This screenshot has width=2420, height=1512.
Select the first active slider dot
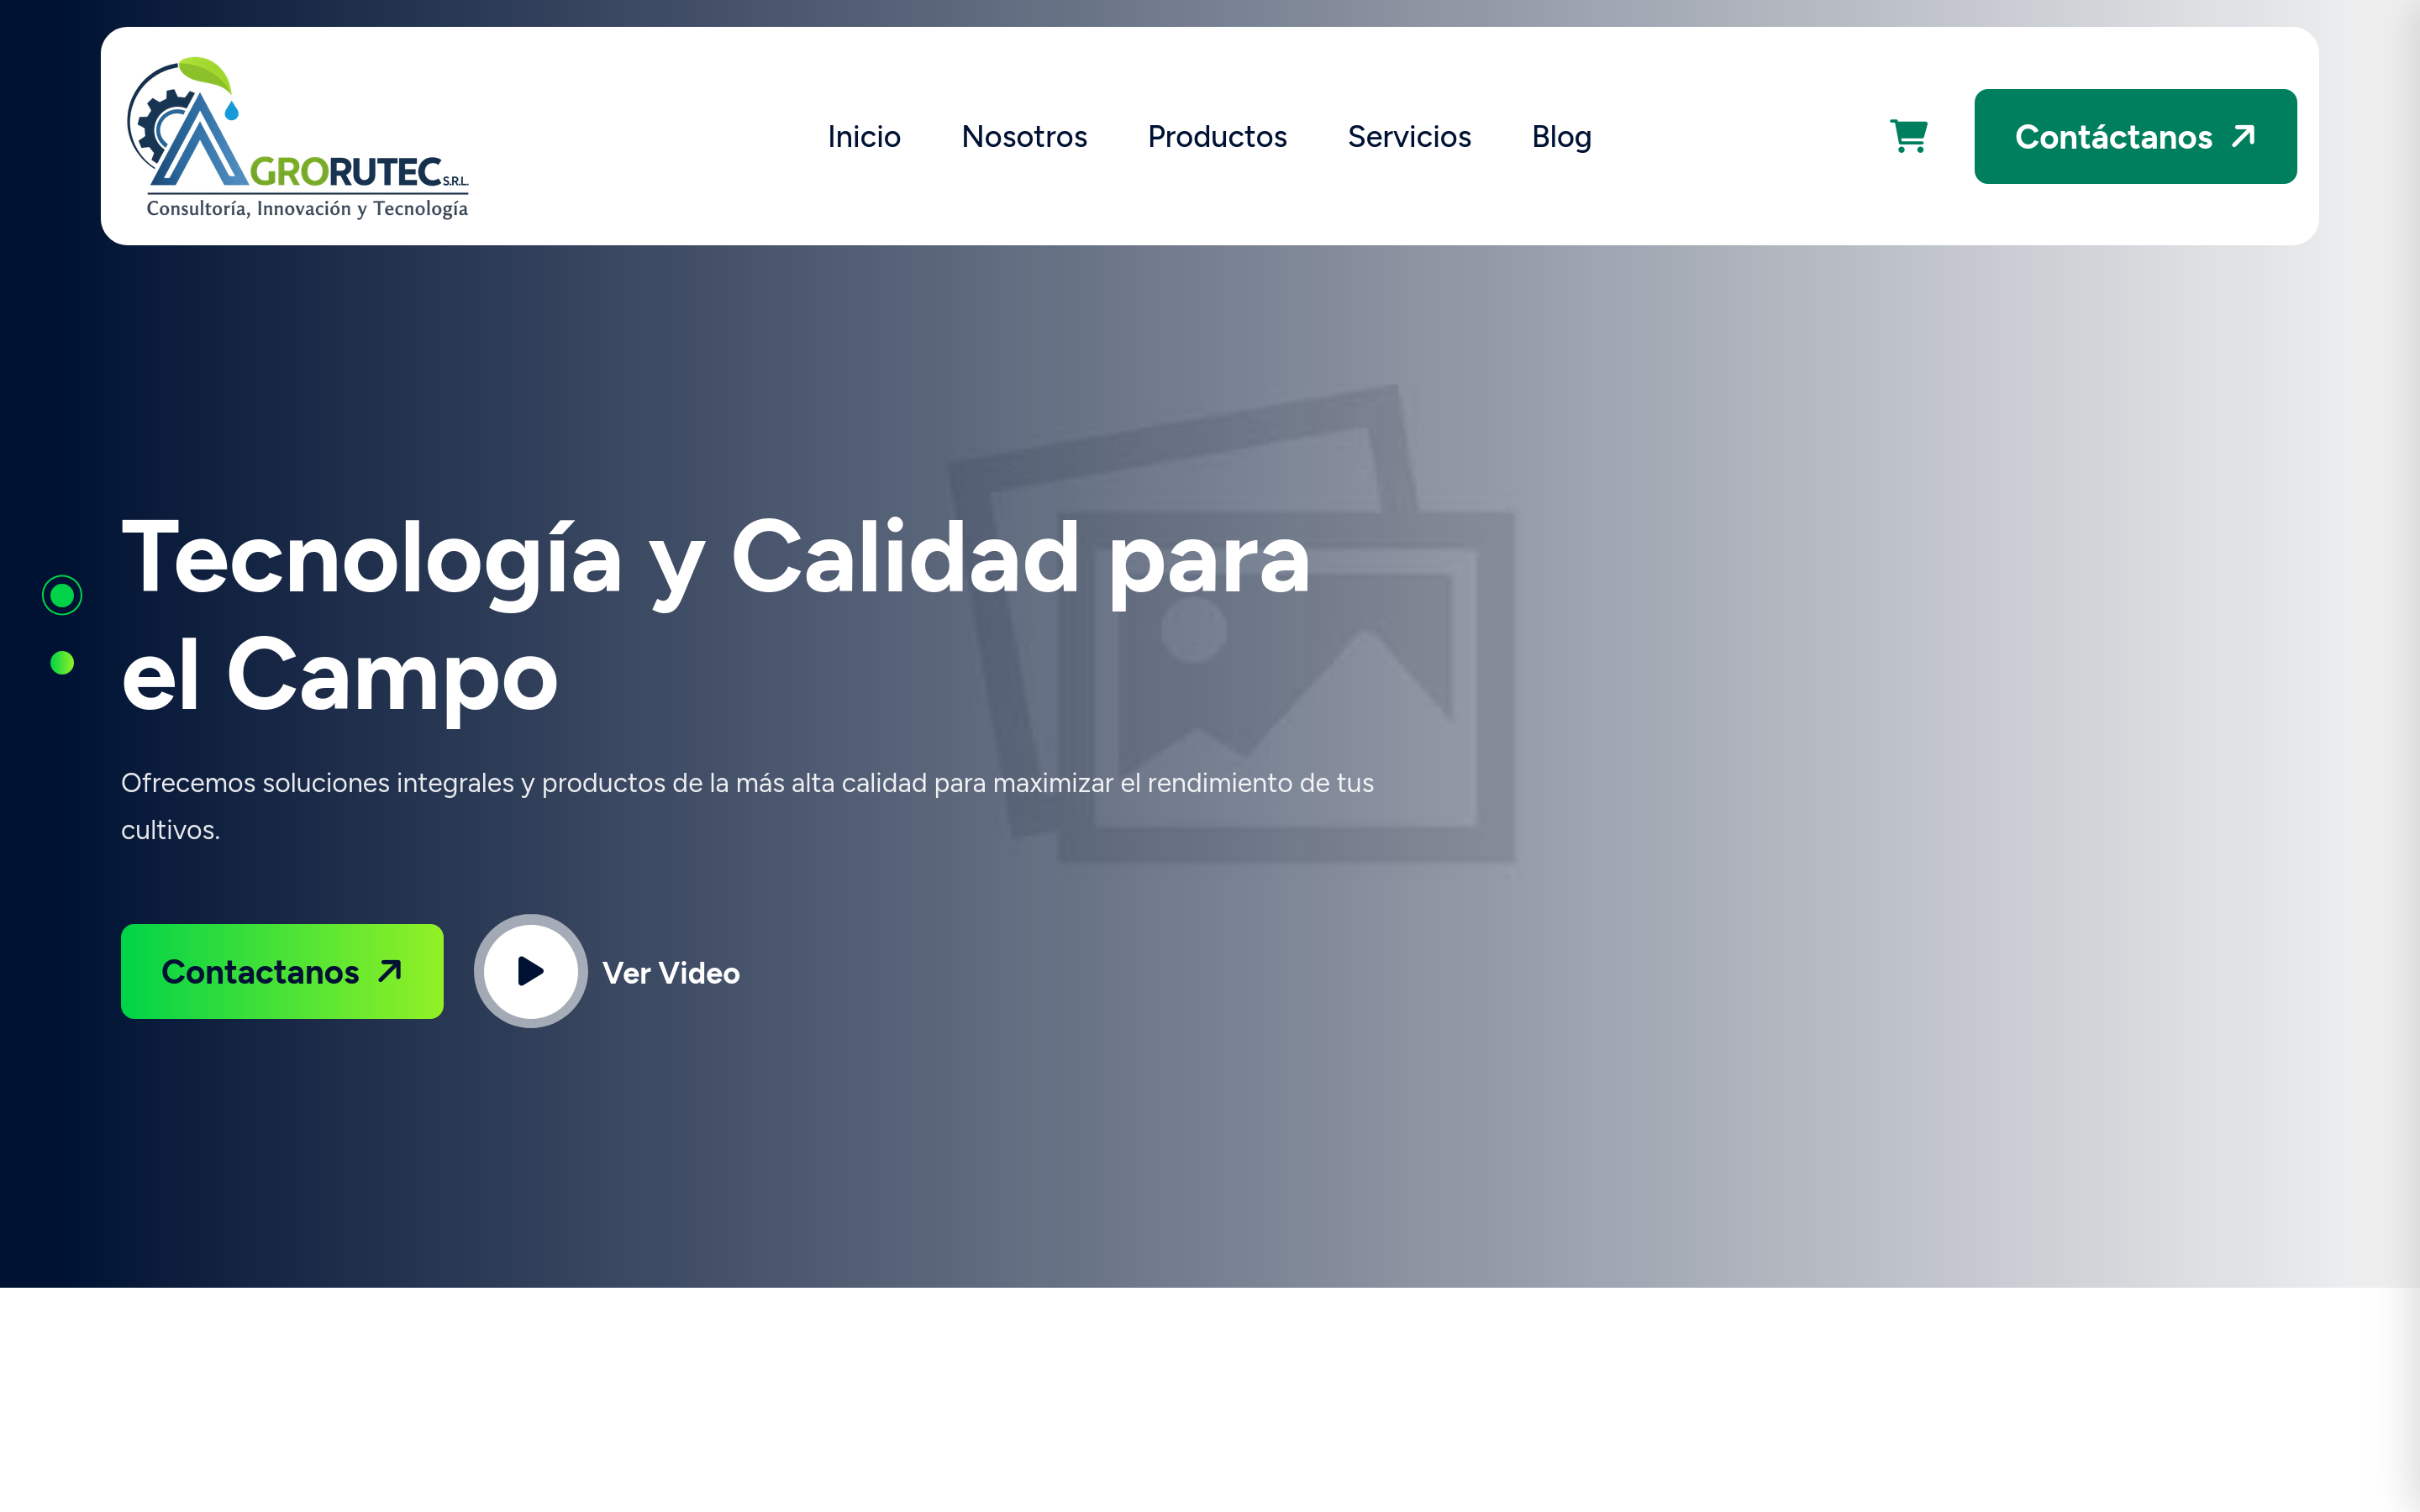coord(62,595)
